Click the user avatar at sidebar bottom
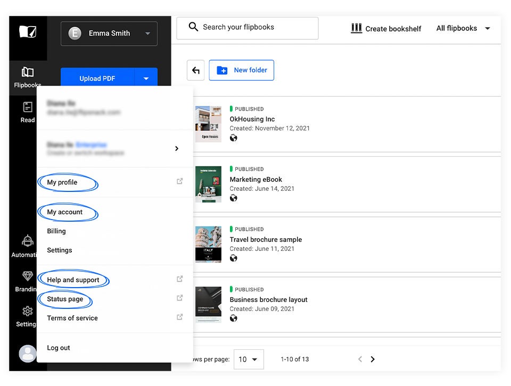The image size is (511, 386). point(27,354)
